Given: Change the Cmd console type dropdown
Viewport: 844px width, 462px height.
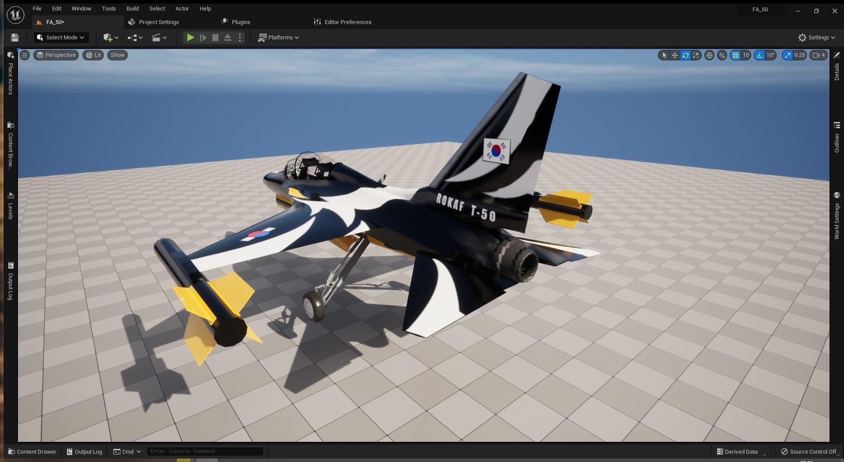Looking at the screenshot, I should point(127,451).
